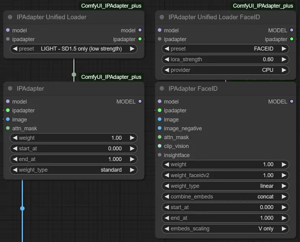The height and width of the screenshot is (242, 300).
Task: Click ipadapter input socket on IPAdapter FaceID node
Action: 160,110
